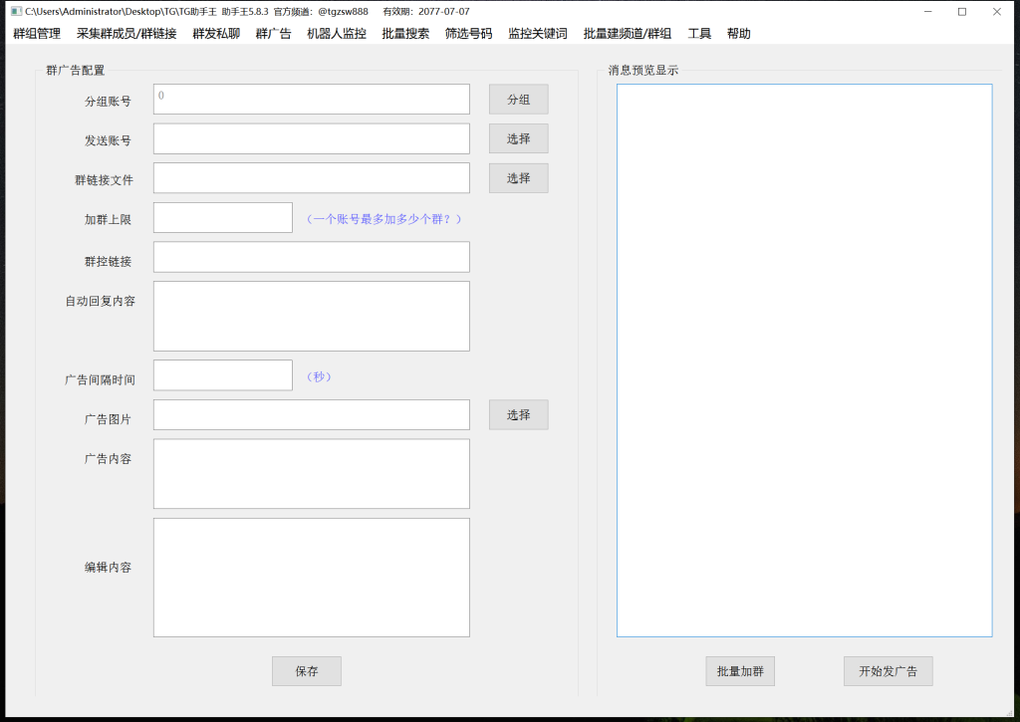
Task: Maximize the TG助手王 window
Action: [962, 12]
